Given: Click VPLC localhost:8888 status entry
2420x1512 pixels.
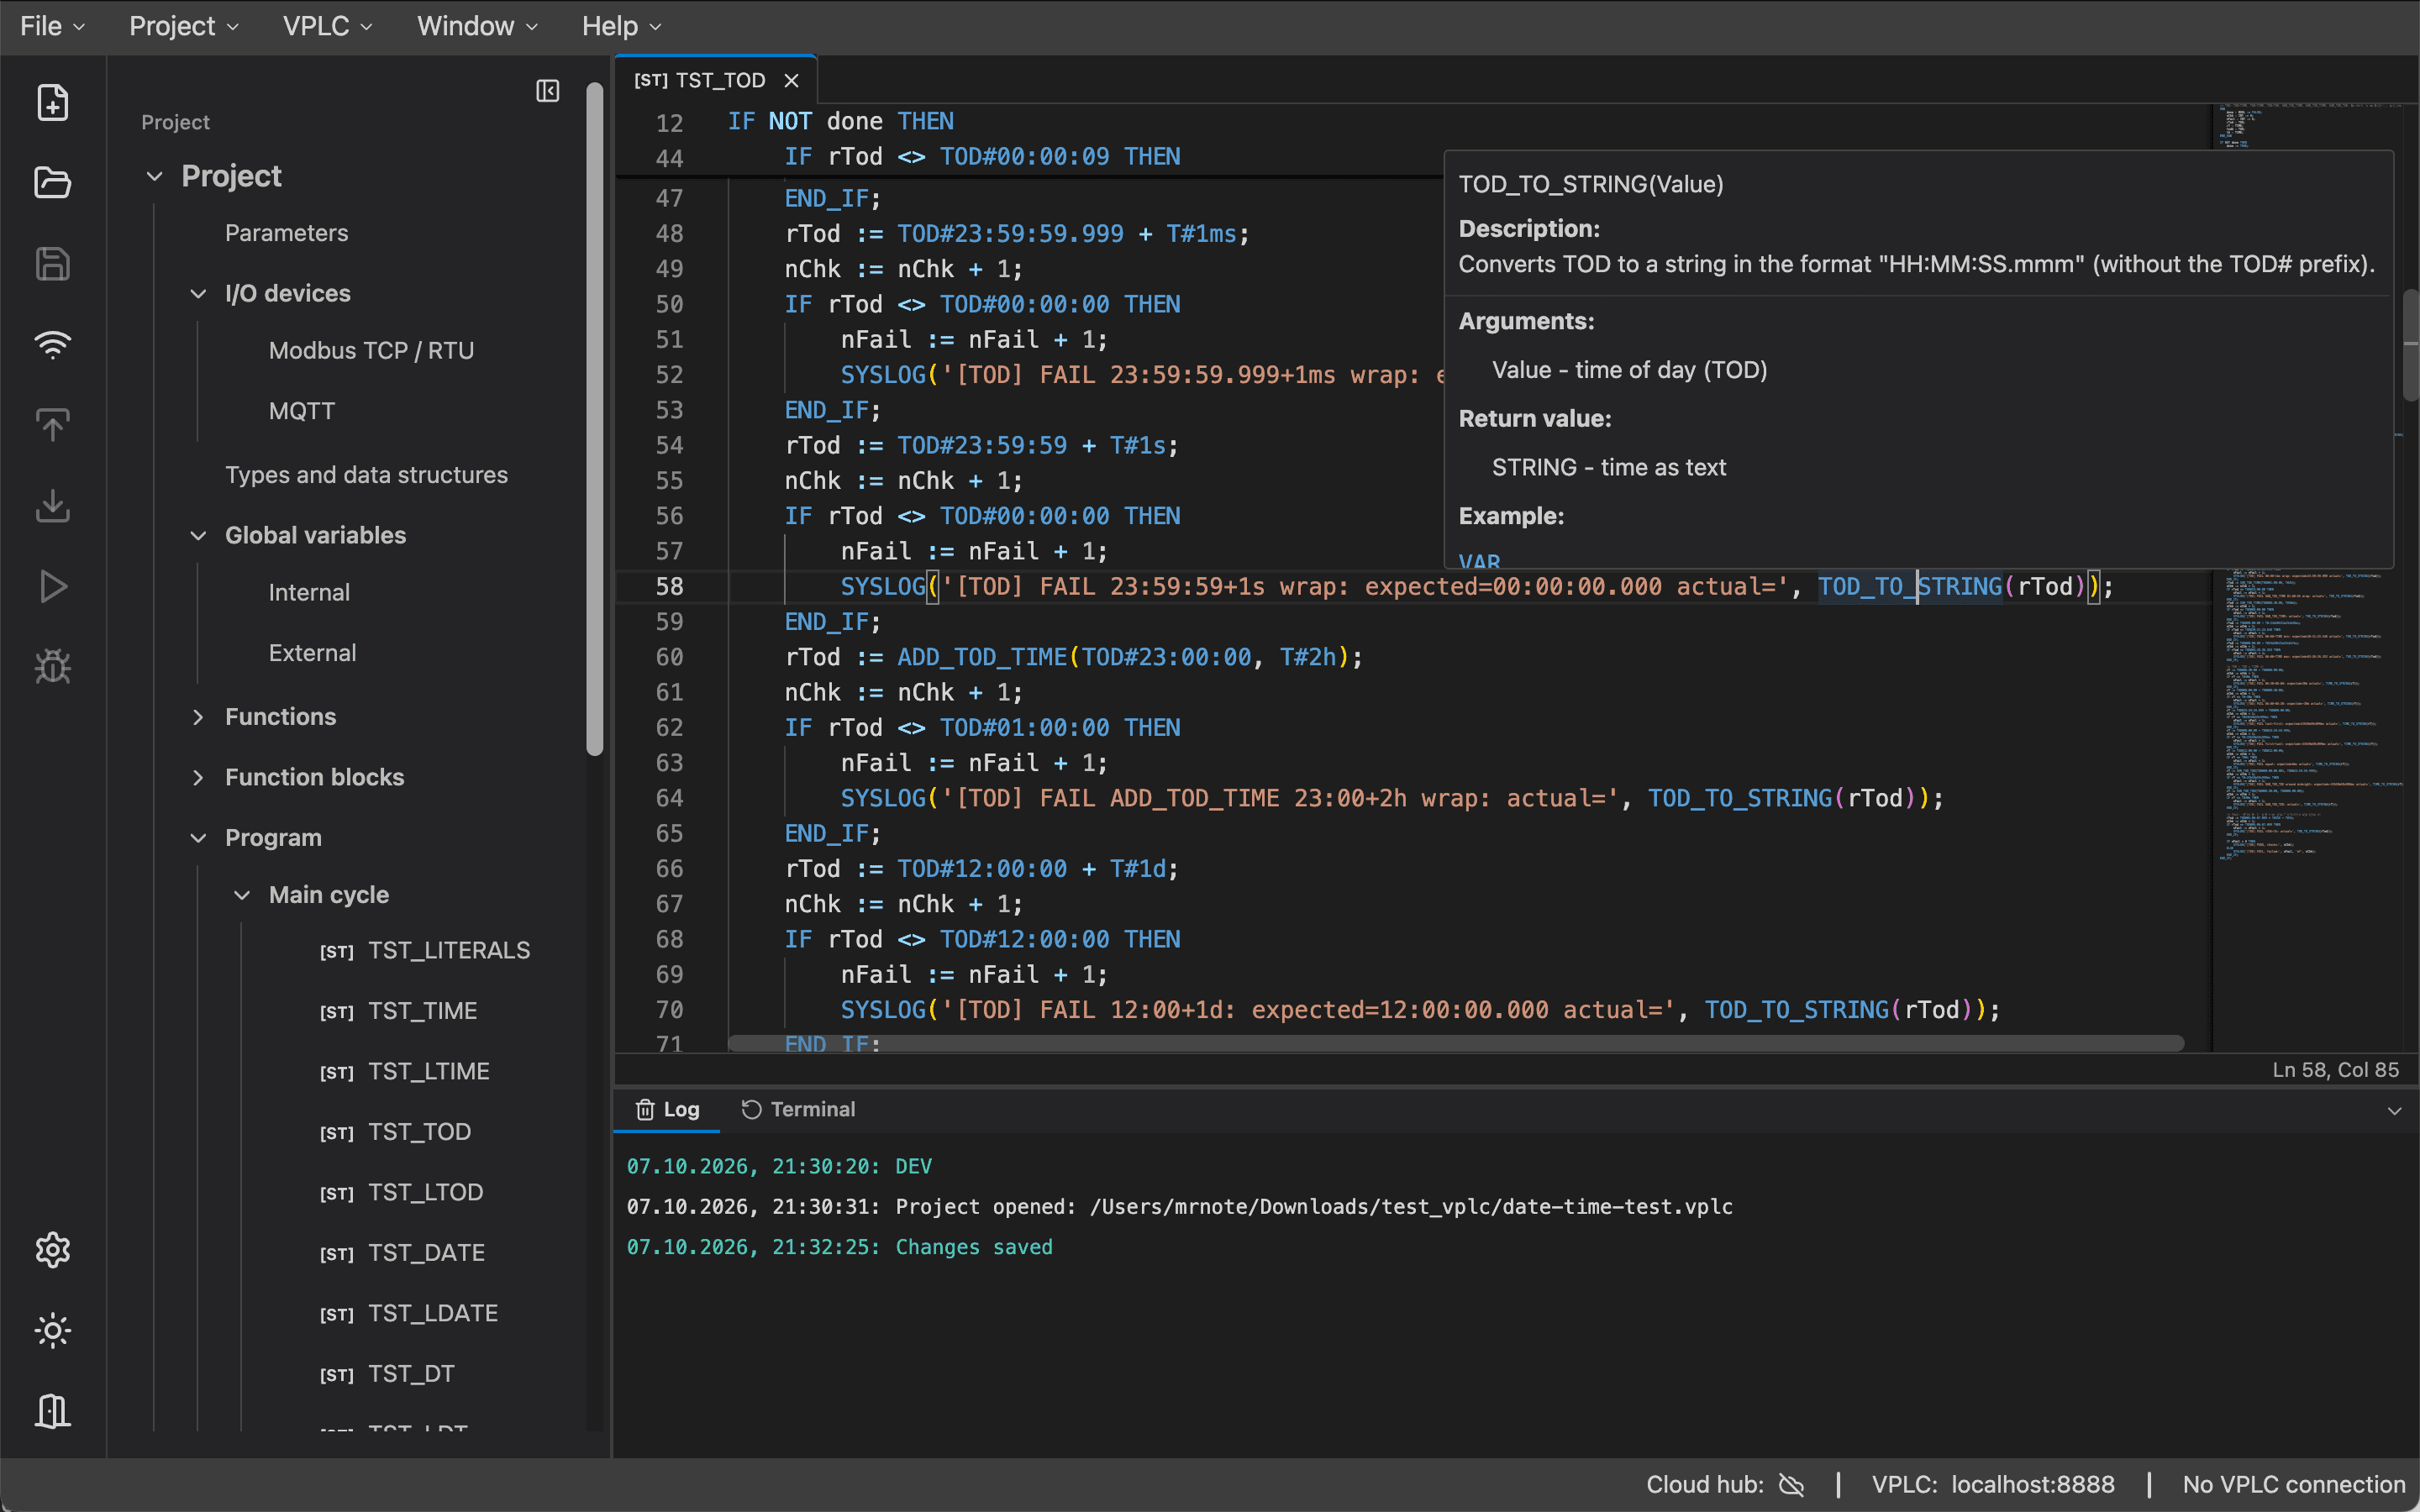Looking at the screenshot, I should tap(1993, 1485).
